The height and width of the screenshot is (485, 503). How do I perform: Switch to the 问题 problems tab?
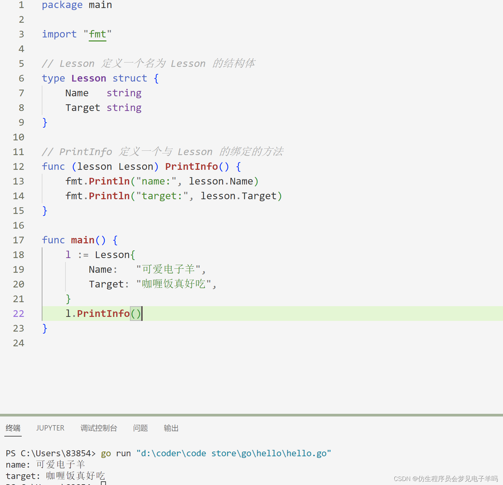[140, 428]
